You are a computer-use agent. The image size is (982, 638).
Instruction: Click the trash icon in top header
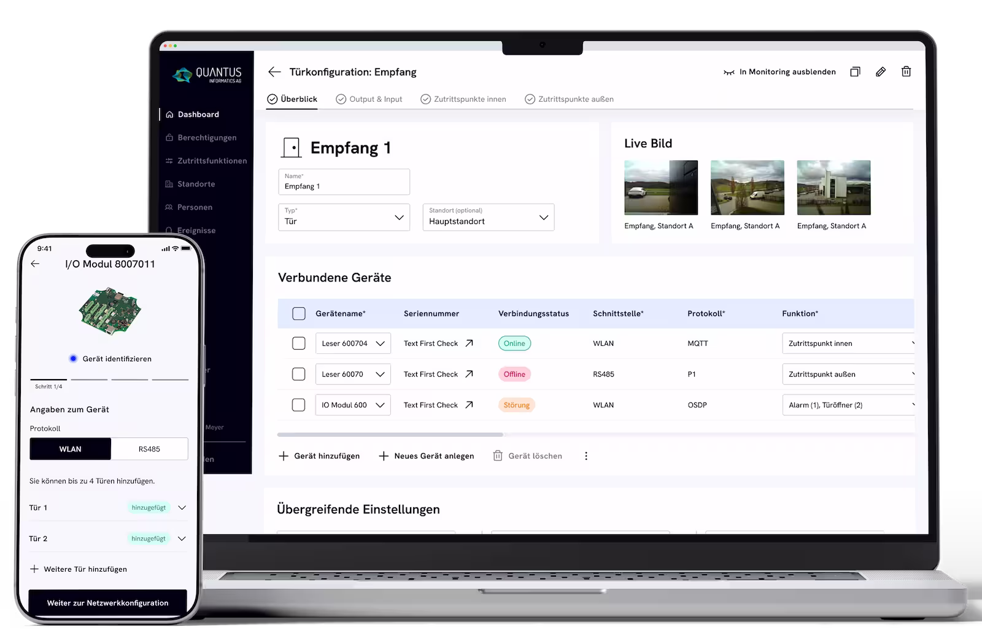coord(906,71)
